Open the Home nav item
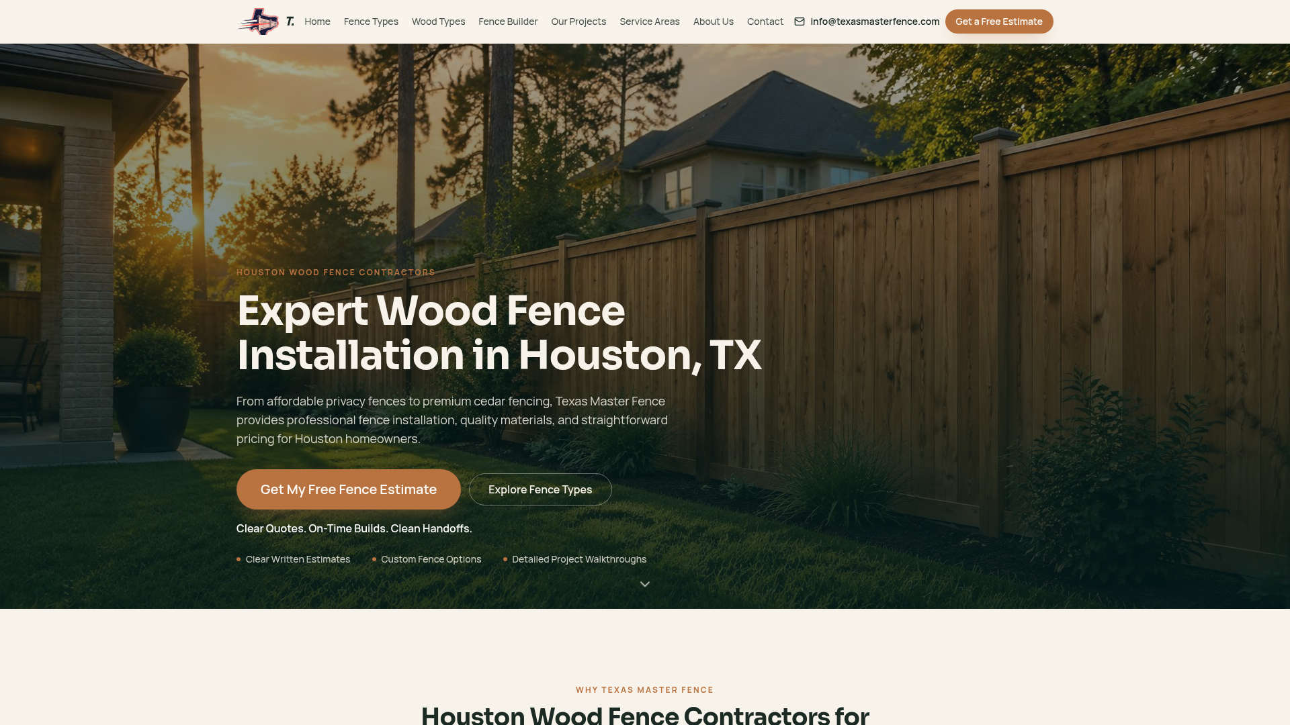Screen dimensions: 1290x725 (x=317, y=21)
